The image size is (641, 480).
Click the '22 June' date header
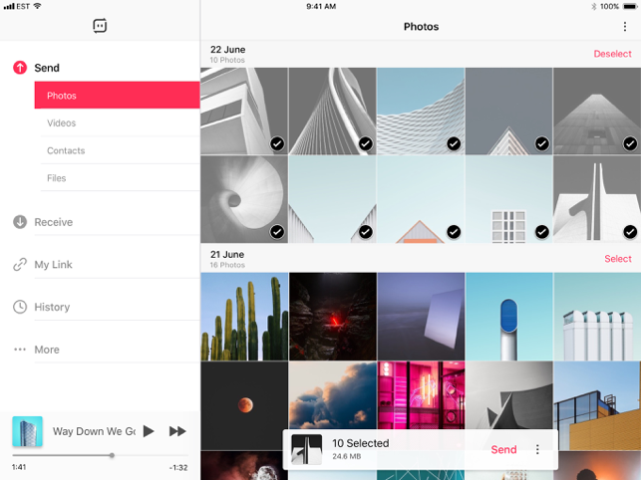point(227,50)
